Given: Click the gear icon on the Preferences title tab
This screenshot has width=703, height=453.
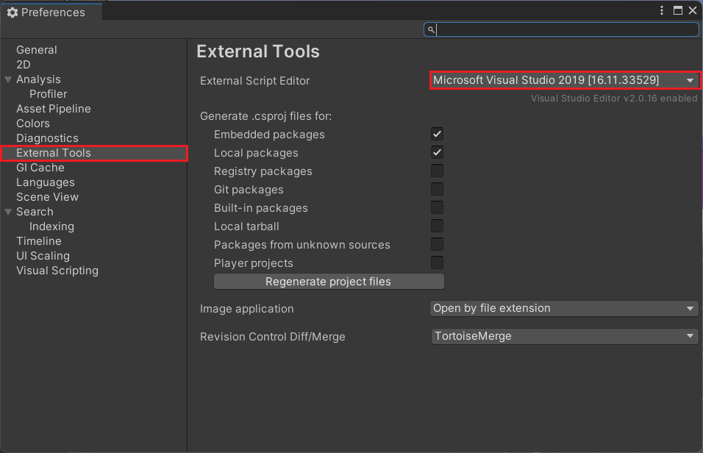Looking at the screenshot, I should [x=11, y=12].
